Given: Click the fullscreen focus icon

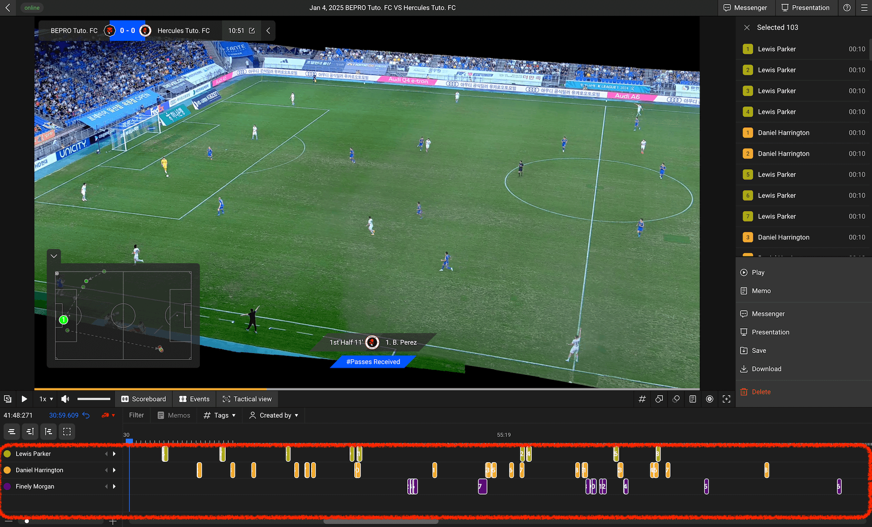Looking at the screenshot, I should 727,399.
